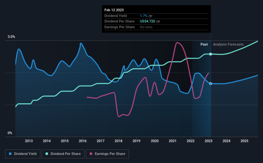Select the blue dividend yield marker at 2023
Screen dimensions: 263x163
(210, 84)
